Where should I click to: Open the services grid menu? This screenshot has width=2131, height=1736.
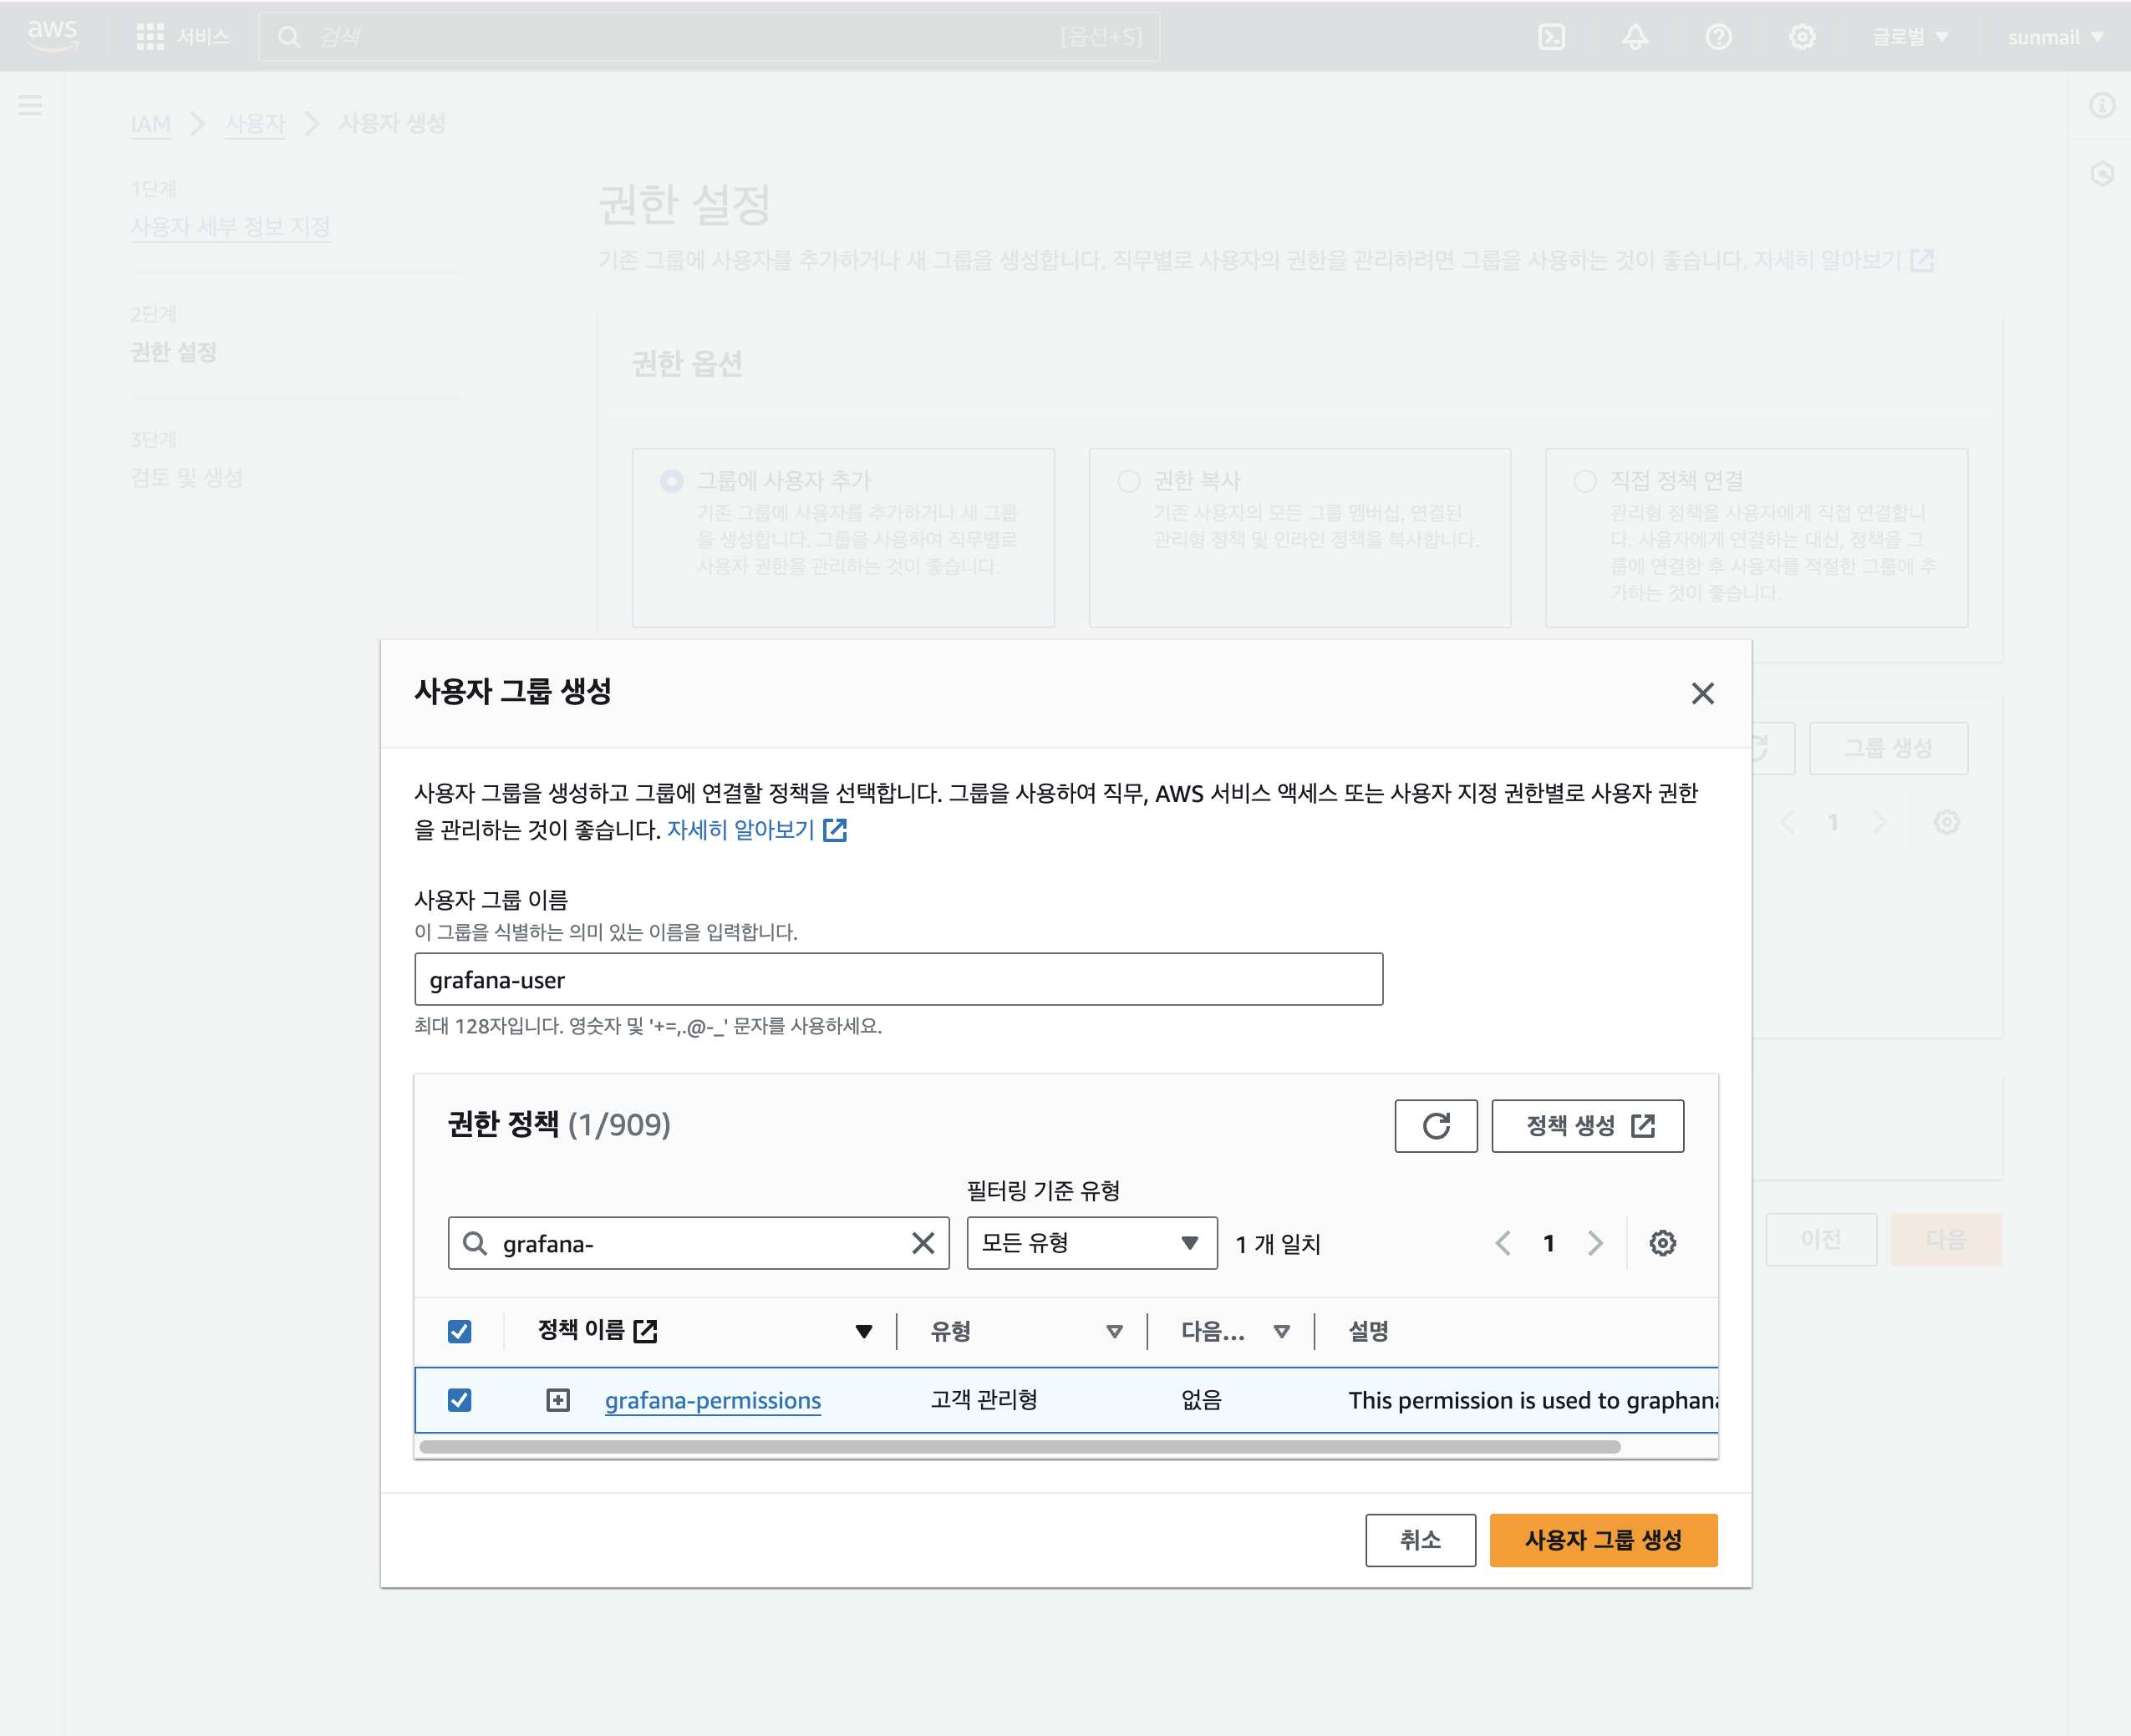click(x=150, y=37)
